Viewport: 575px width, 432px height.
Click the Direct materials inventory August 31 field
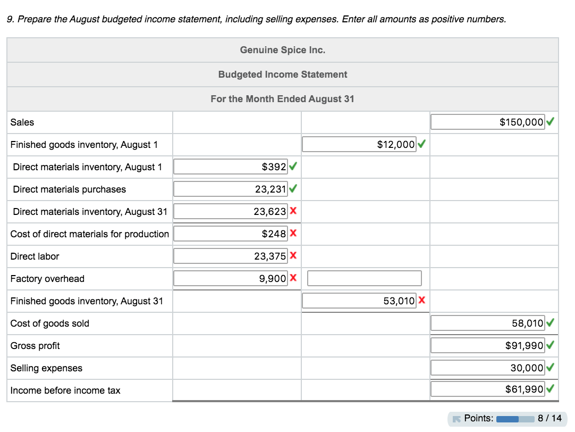point(230,211)
